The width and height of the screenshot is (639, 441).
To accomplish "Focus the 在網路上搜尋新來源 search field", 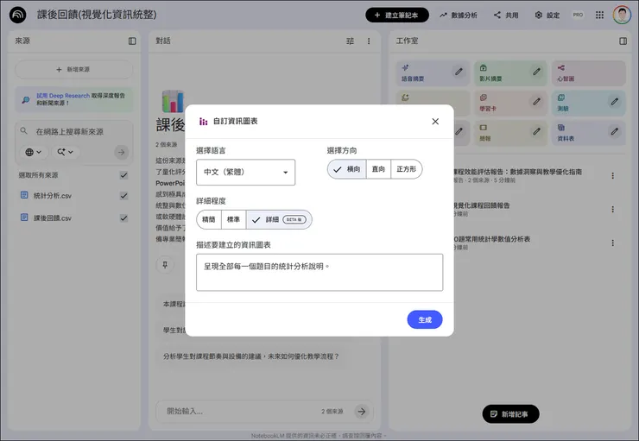I will [69, 131].
